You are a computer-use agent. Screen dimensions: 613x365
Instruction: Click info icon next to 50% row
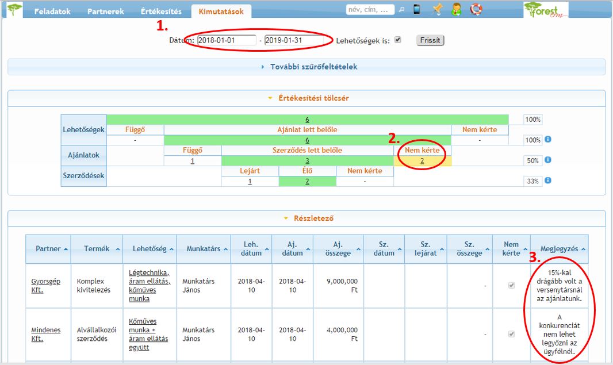point(548,160)
